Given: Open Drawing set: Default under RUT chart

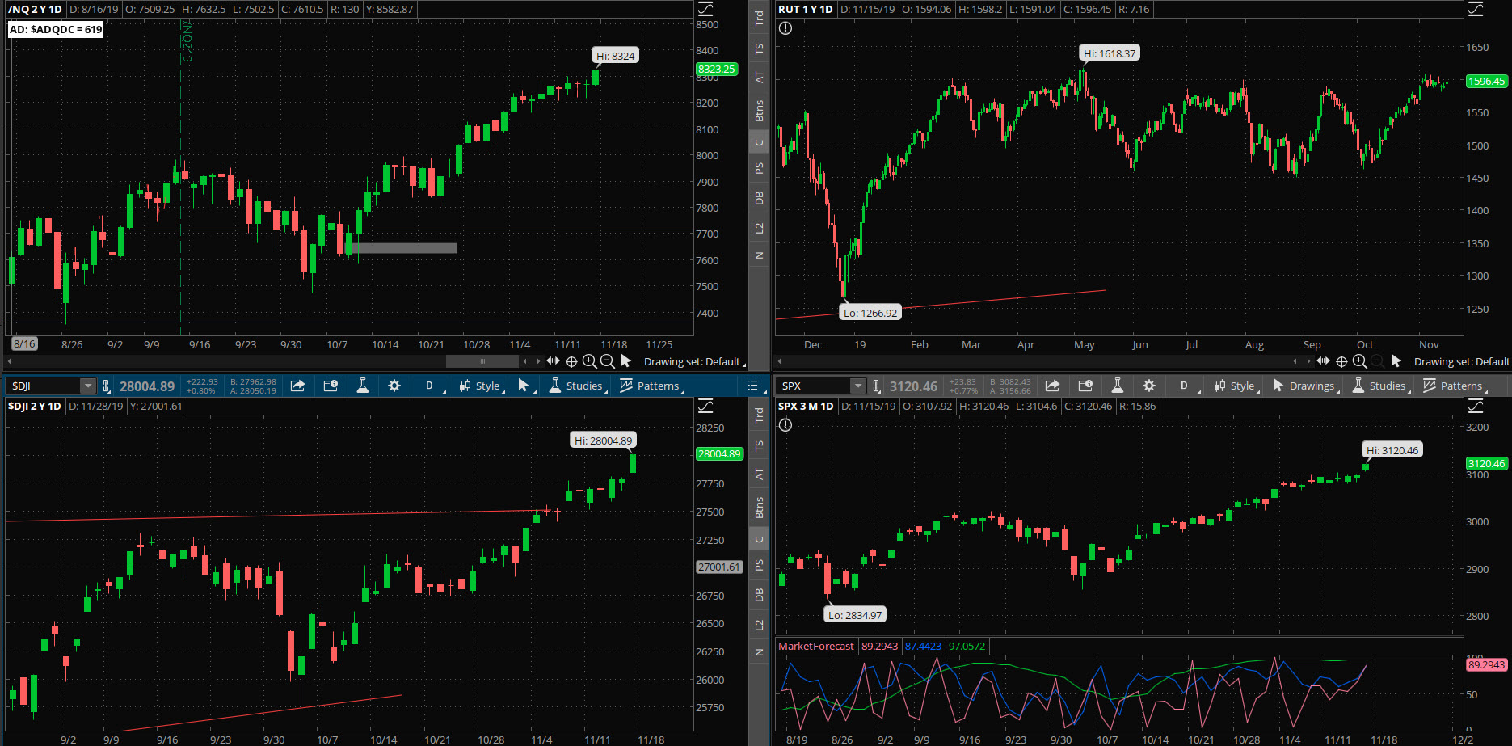Looking at the screenshot, I should (x=1462, y=361).
